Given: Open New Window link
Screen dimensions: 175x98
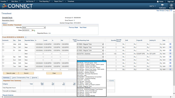Looking at the screenshot, I should [161, 11].
